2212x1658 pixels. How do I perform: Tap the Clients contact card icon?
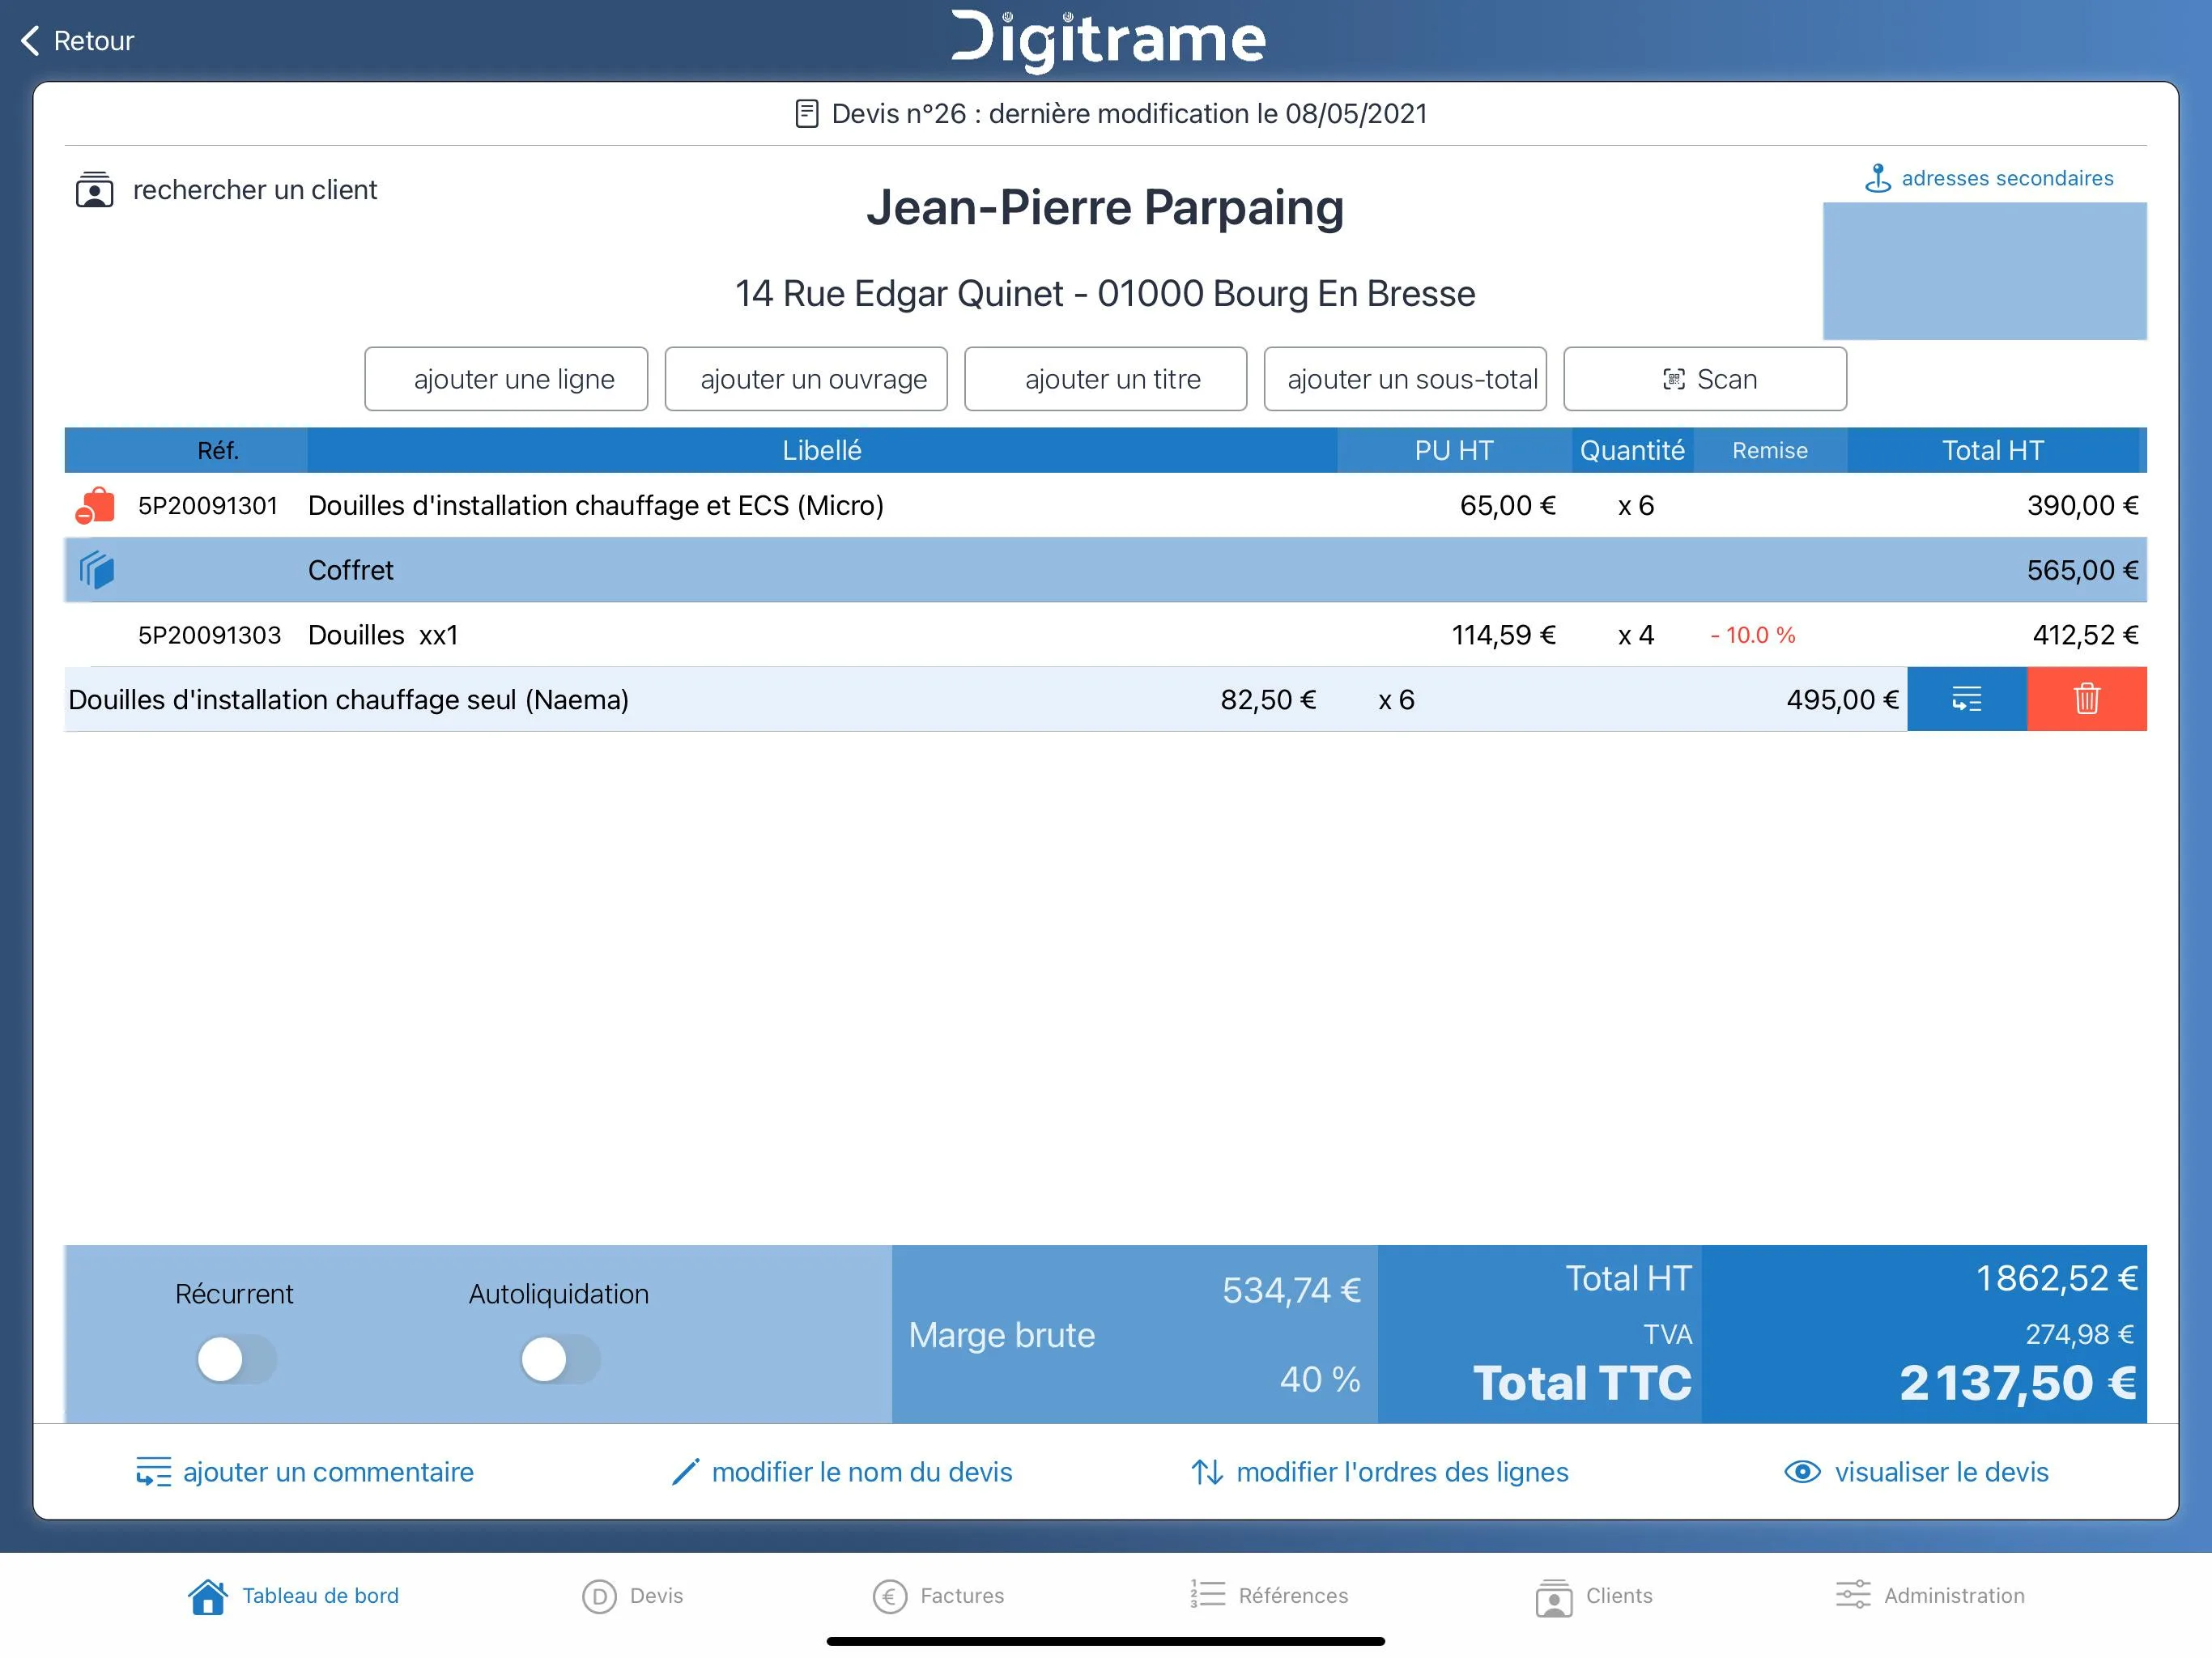[x=1554, y=1597]
